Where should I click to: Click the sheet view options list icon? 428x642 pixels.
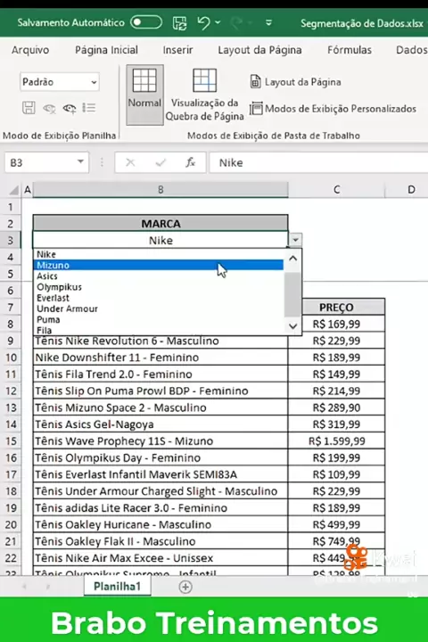coord(89,108)
